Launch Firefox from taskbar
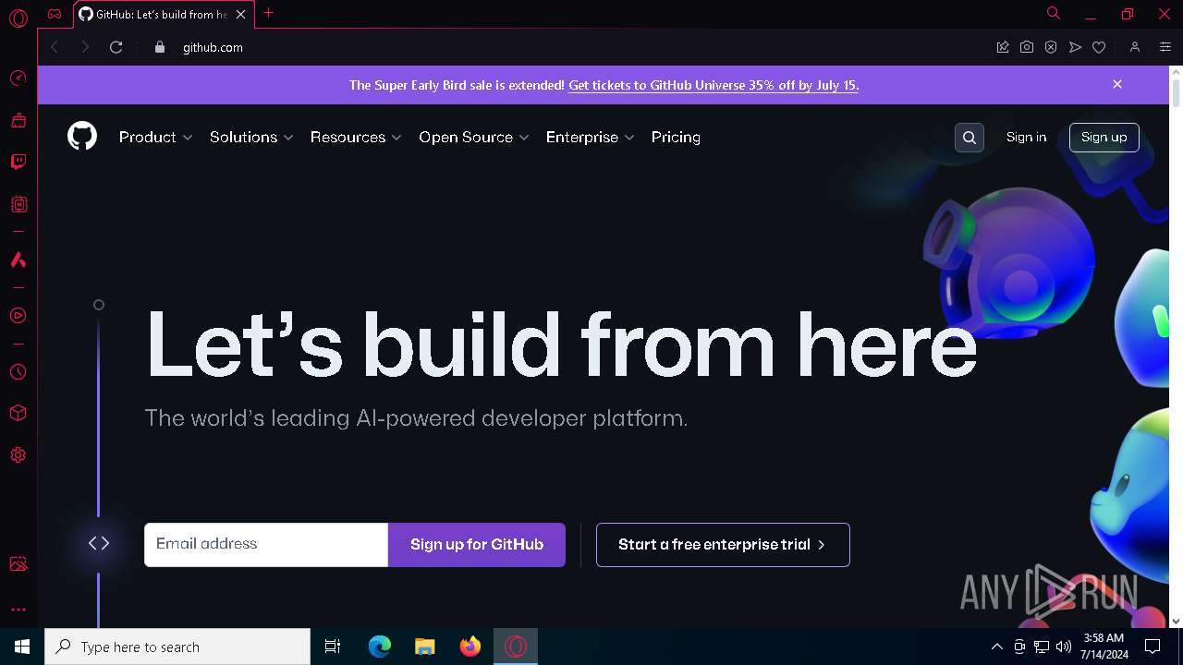 [470, 647]
